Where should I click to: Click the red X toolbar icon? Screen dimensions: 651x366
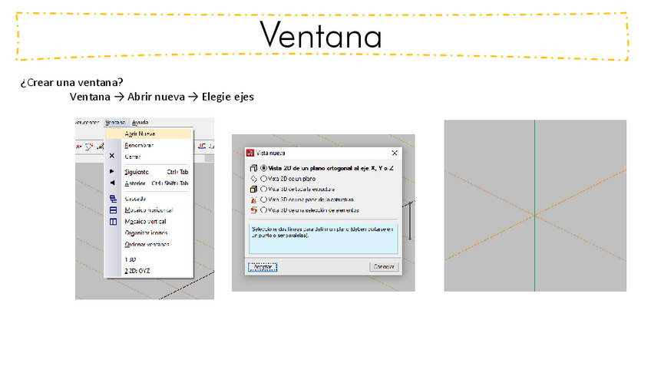[78, 147]
